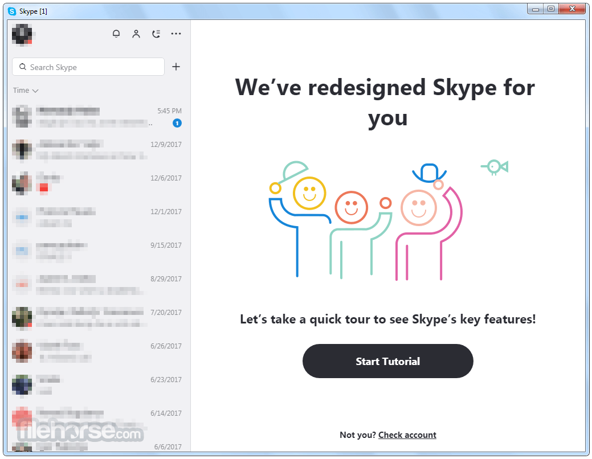This screenshot has height=459, width=592.
Task: Click the Skype logo in title bar
Action: tap(12, 11)
